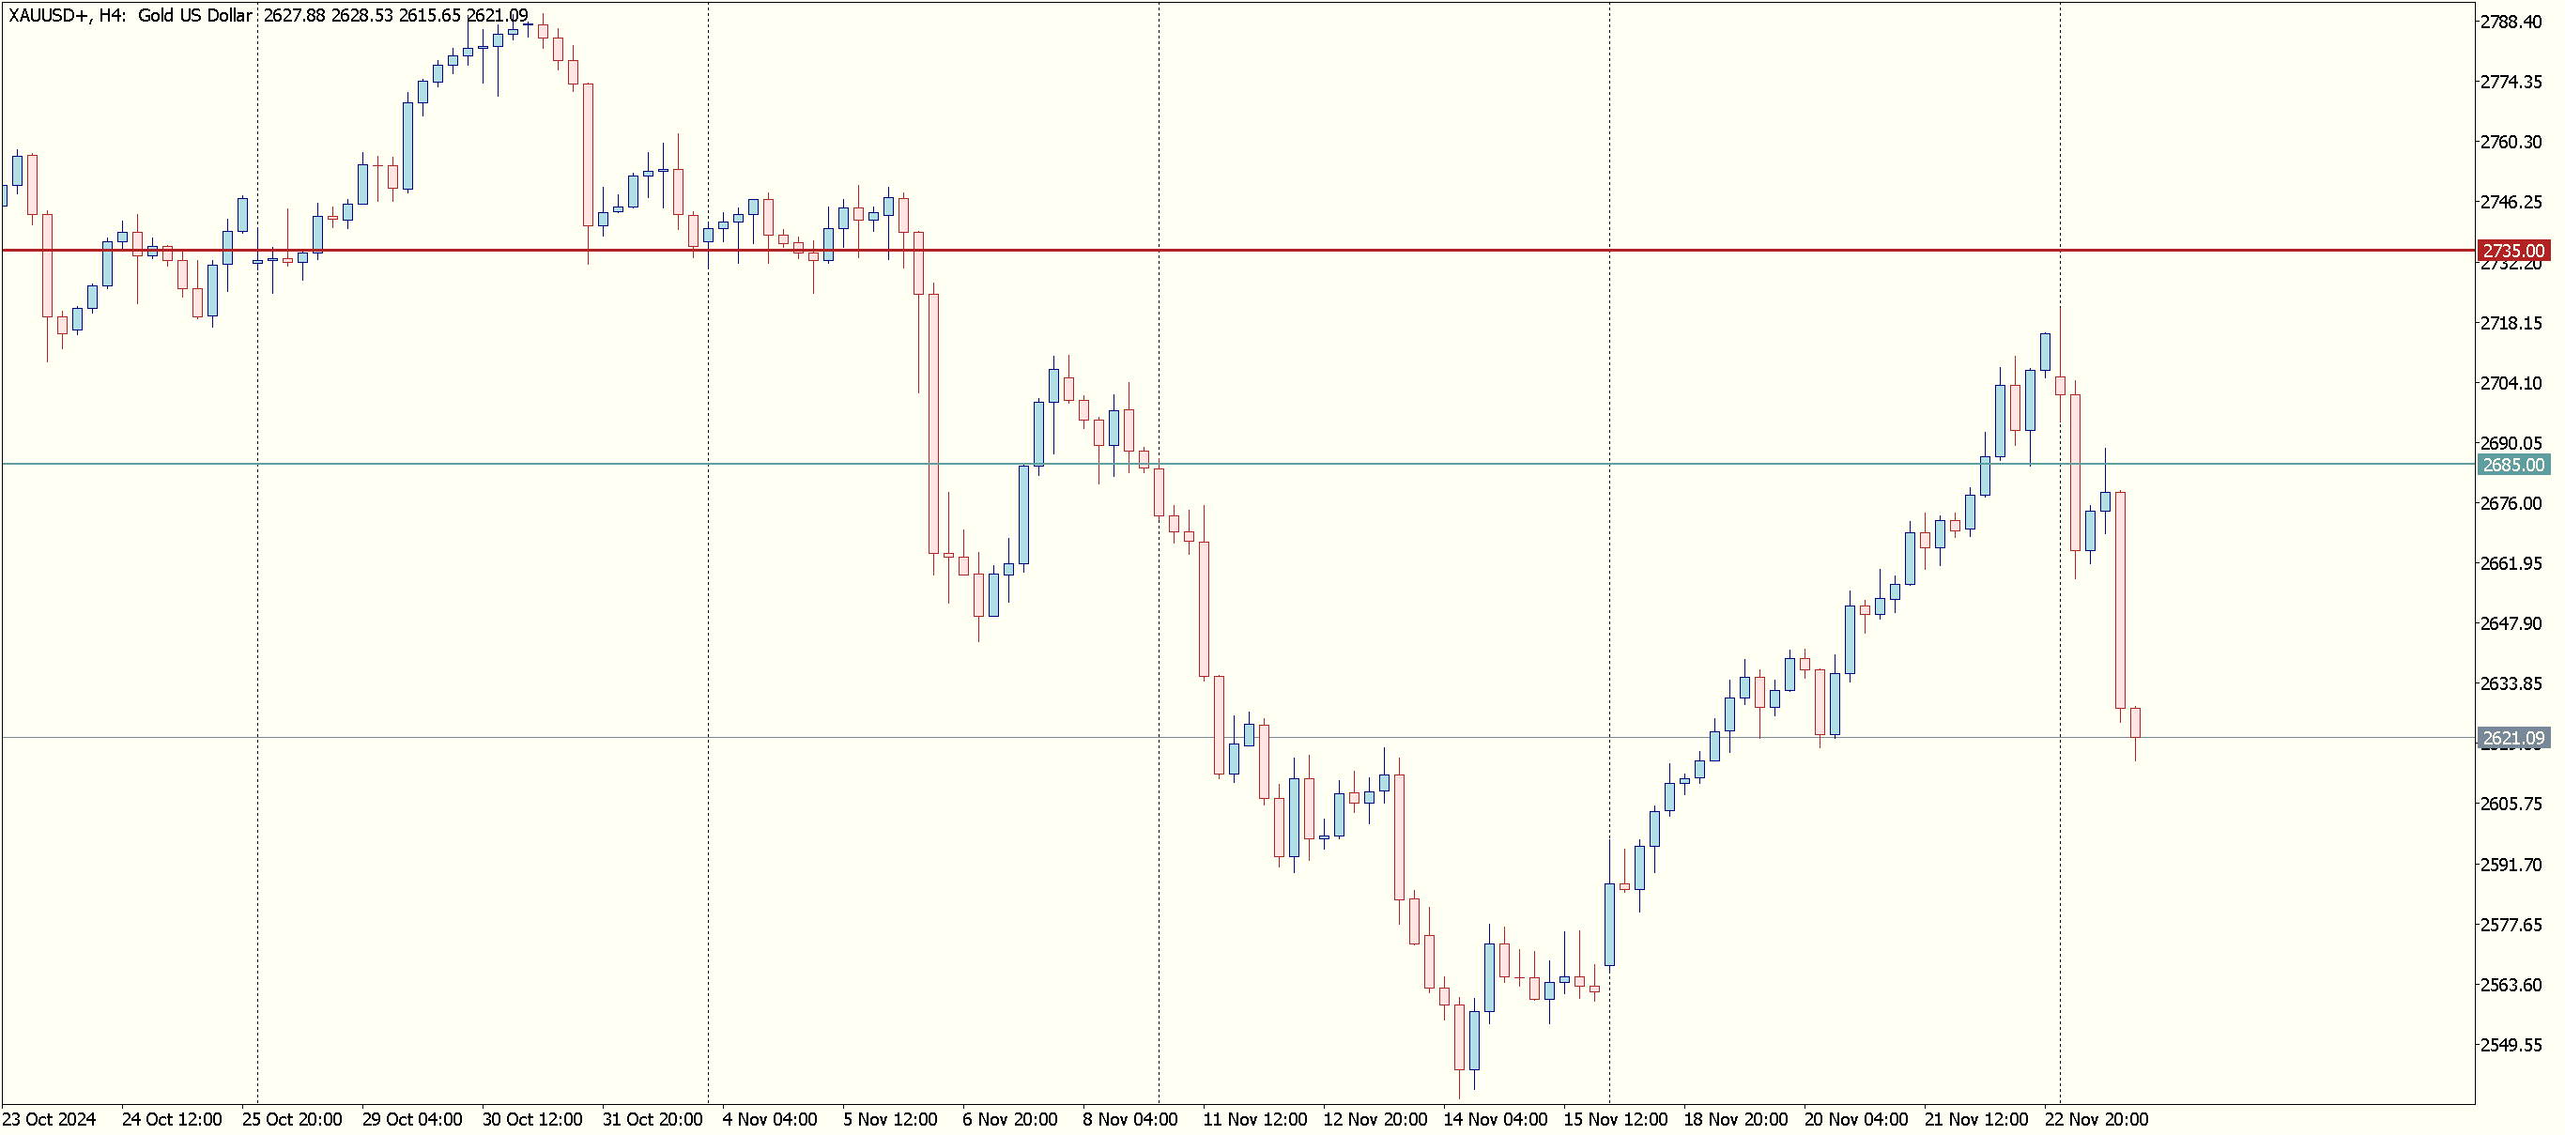Screen dimensions: 2565x1135
Task: Click the 22 Nov 20:00 time label
Action: point(2096,1119)
